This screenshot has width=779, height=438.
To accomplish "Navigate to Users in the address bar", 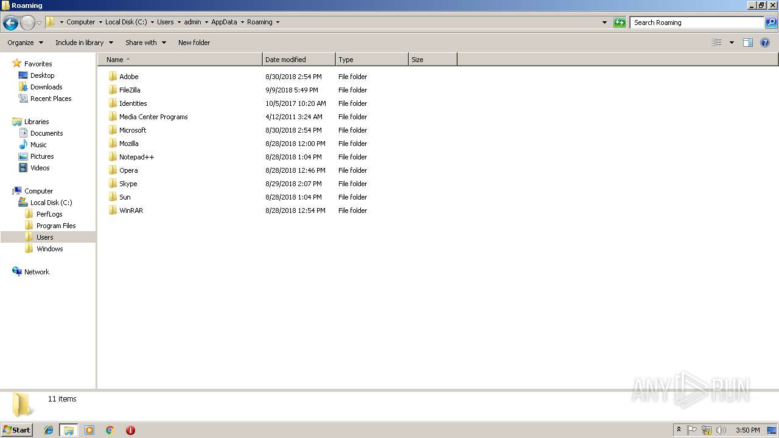I will (x=166, y=22).
